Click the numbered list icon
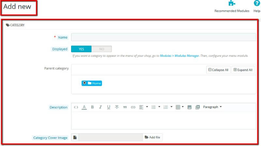The height and width of the screenshot is (146, 261). pyautogui.click(x=166, y=107)
